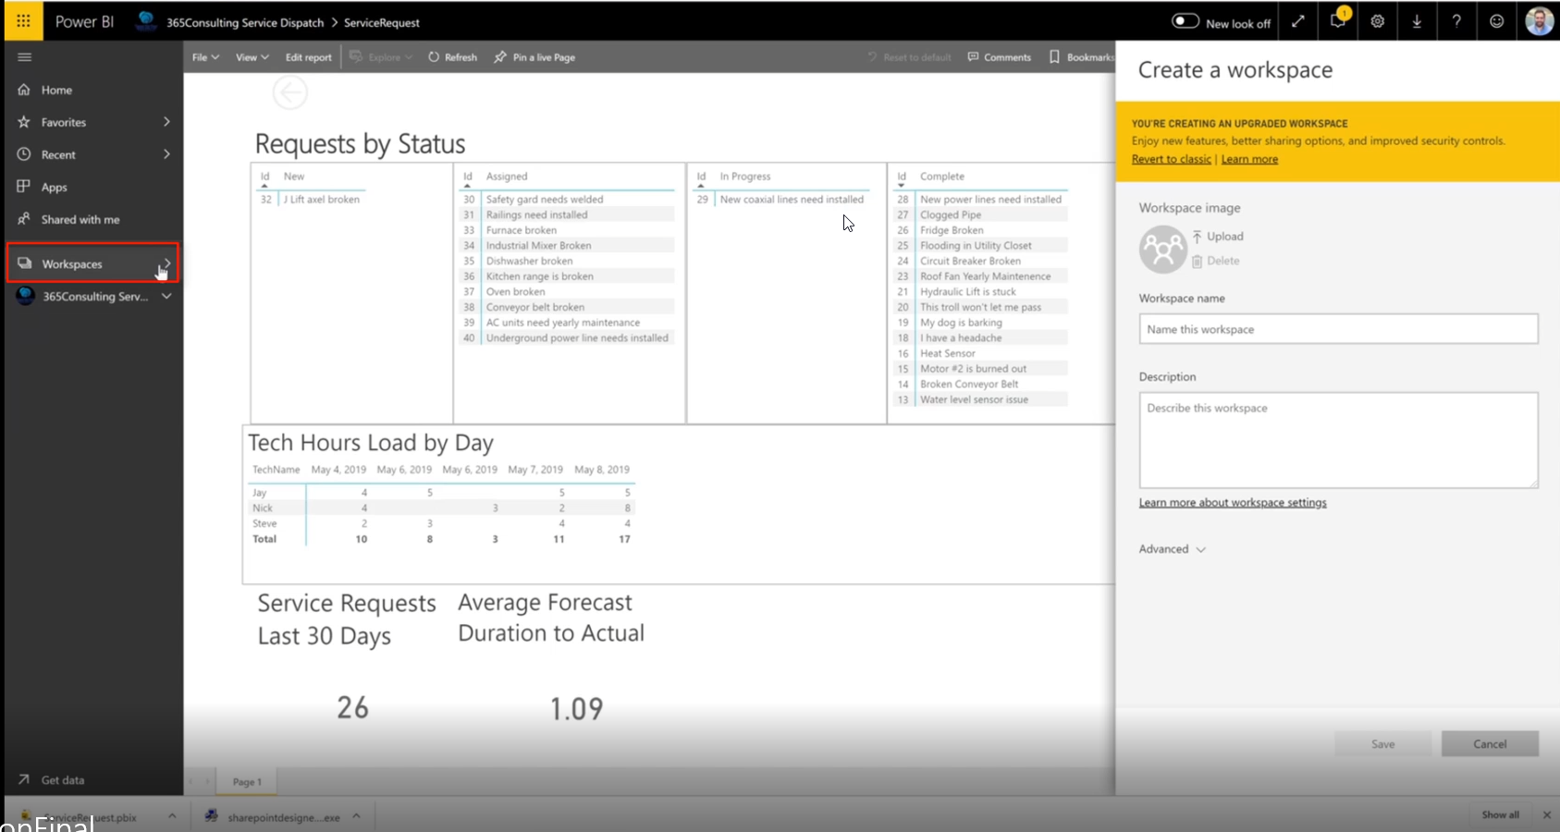Open Learn more about workspace settings
This screenshot has width=1560, height=832.
(x=1233, y=503)
